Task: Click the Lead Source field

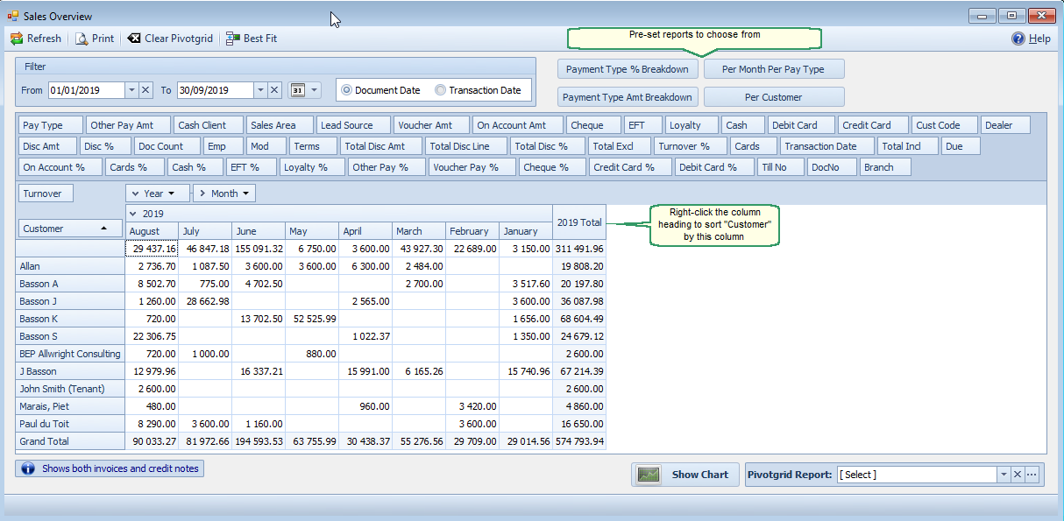Action: [353, 125]
